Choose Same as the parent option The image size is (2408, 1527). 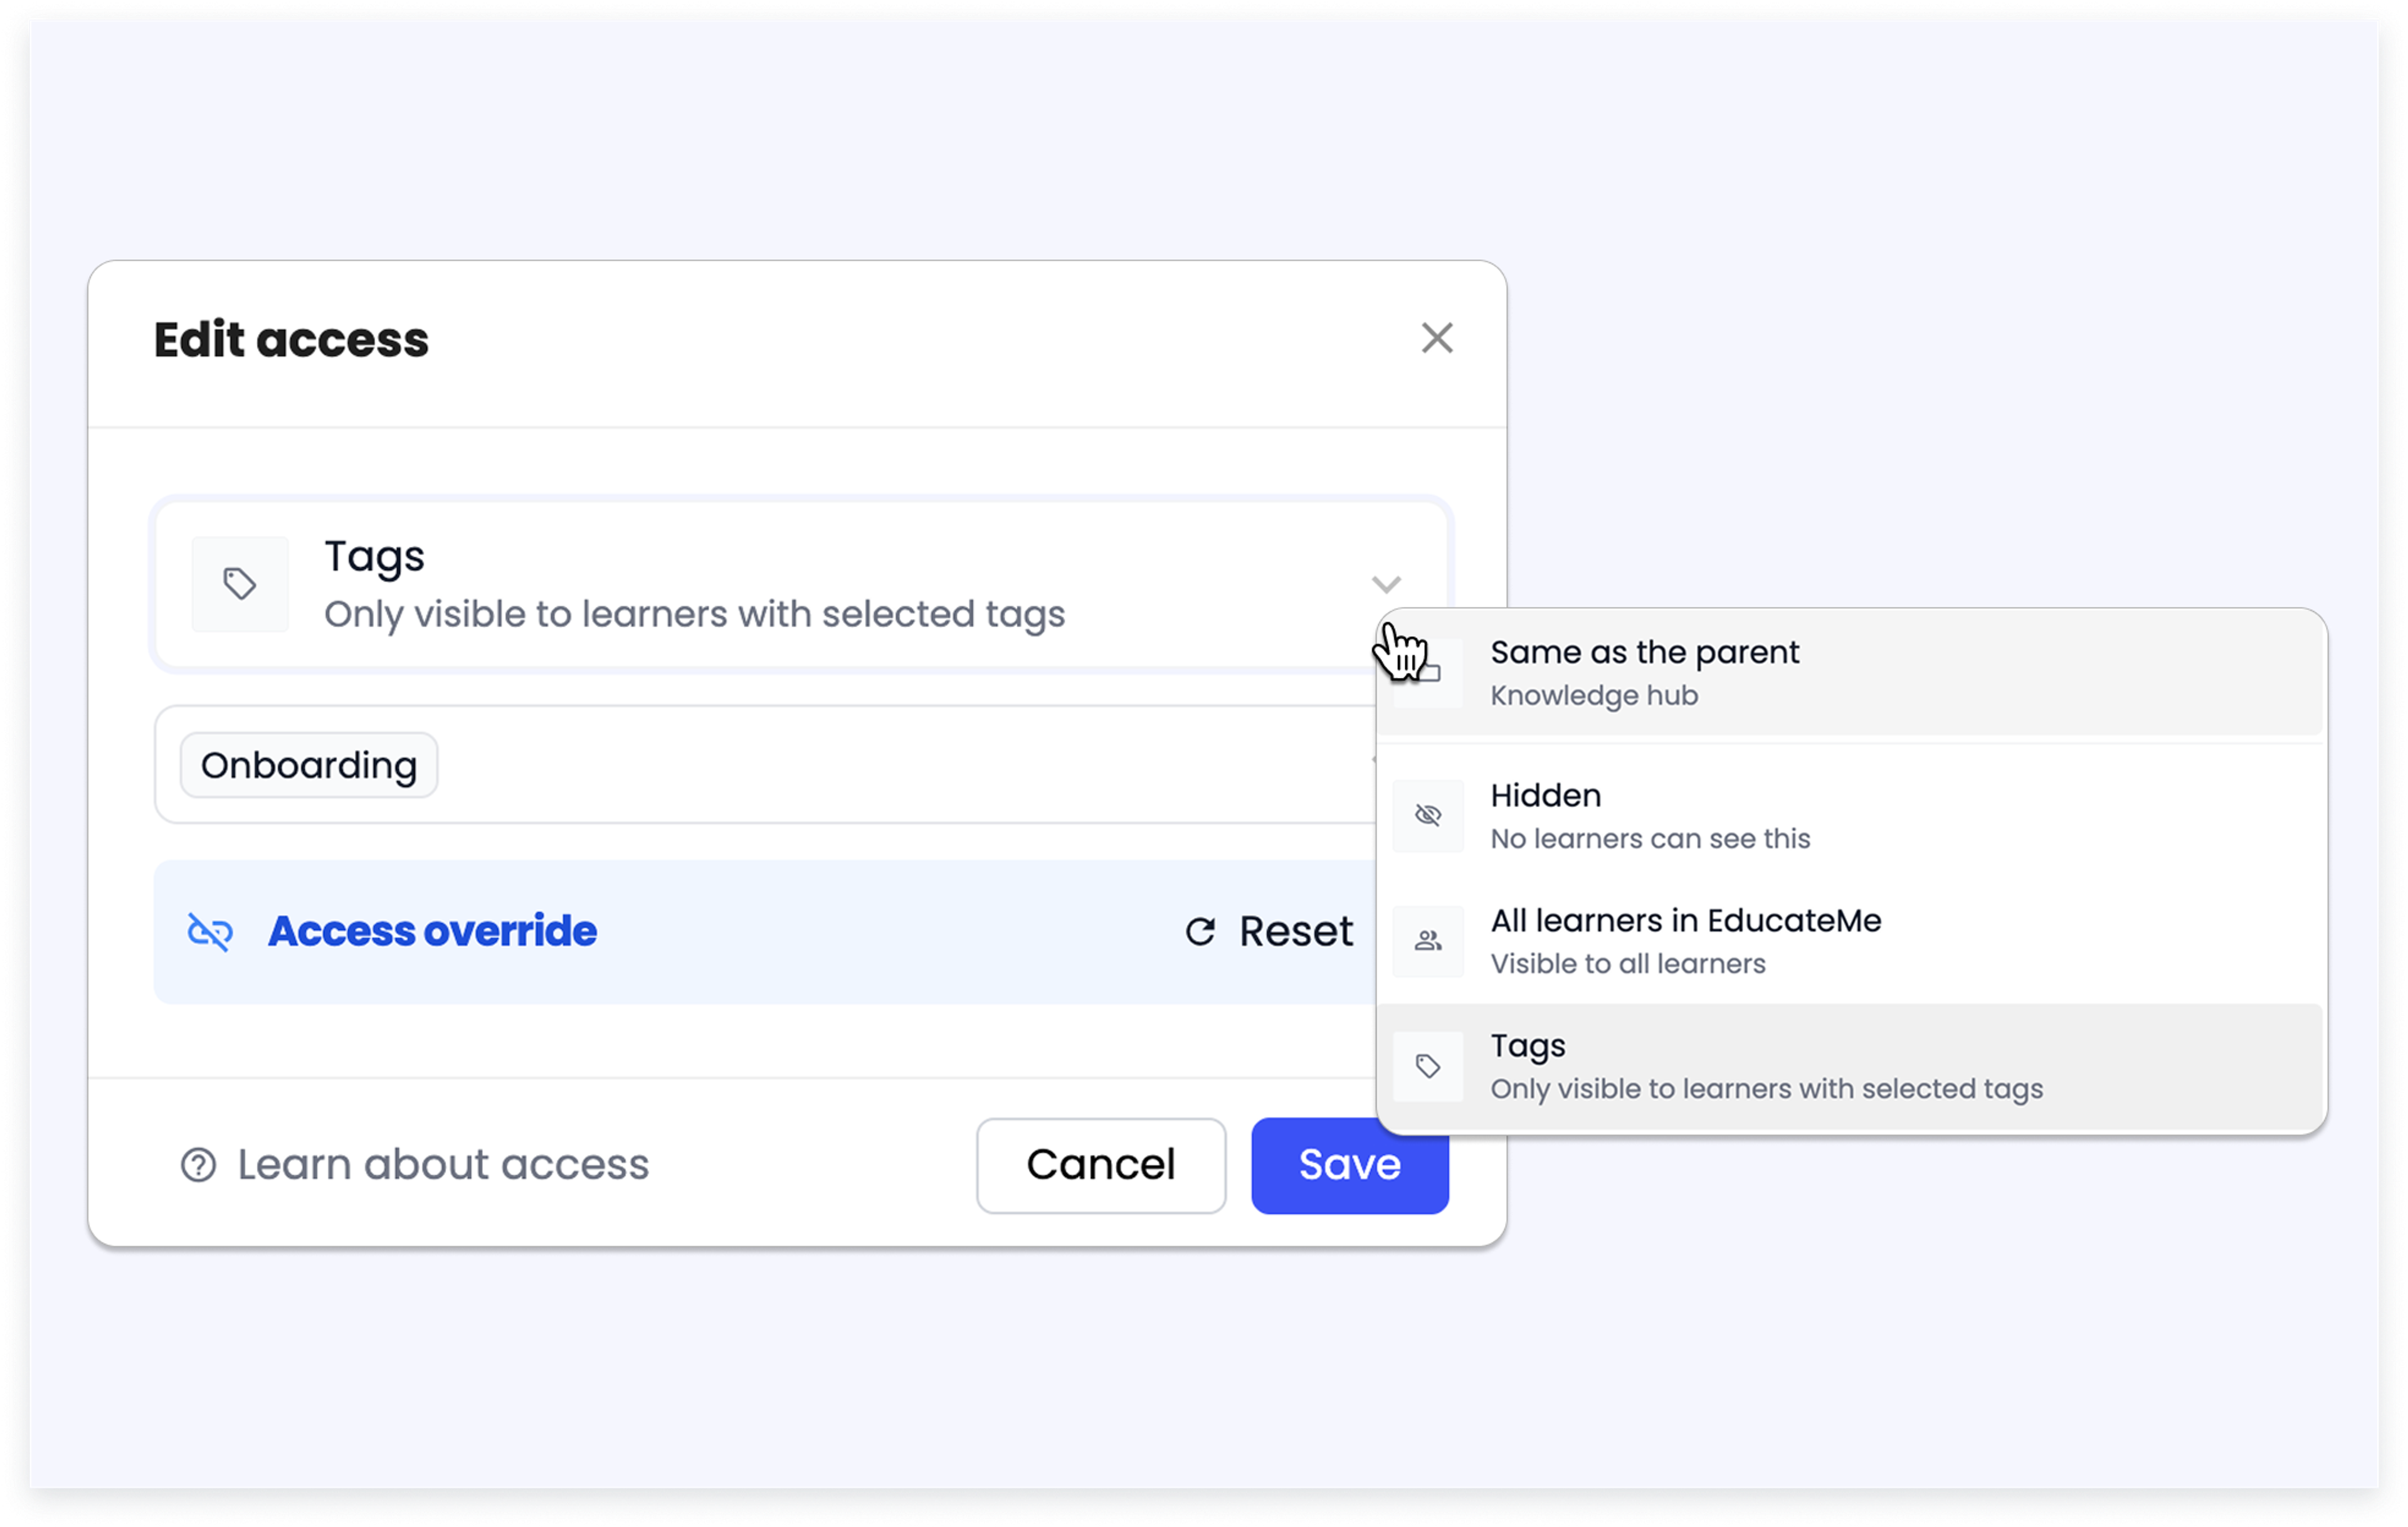(1851, 672)
